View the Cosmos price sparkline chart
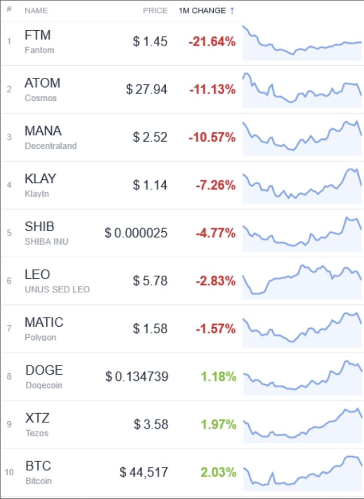 pyautogui.click(x=302, y=90)
